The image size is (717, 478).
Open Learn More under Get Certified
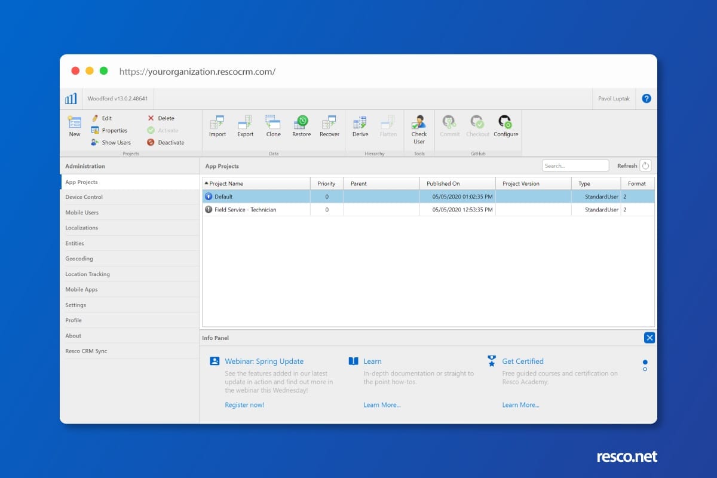pos(520,405)
